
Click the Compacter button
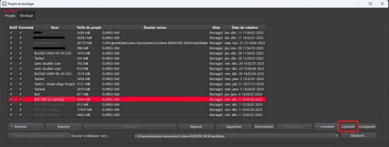tap(367, 126)
